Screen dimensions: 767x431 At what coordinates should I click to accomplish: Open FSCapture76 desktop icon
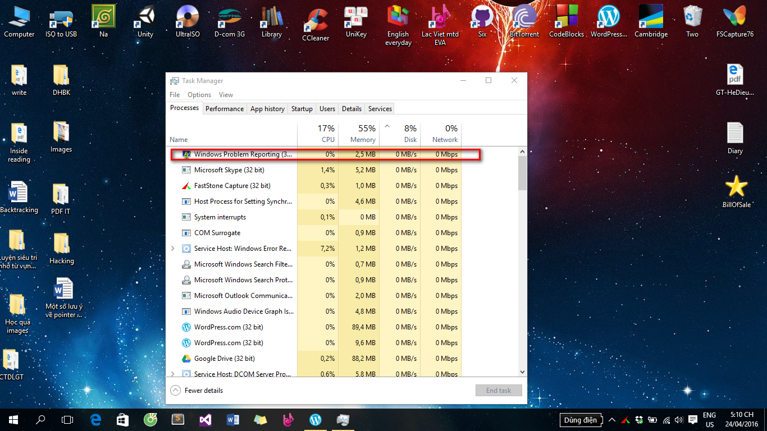[735, 21]
